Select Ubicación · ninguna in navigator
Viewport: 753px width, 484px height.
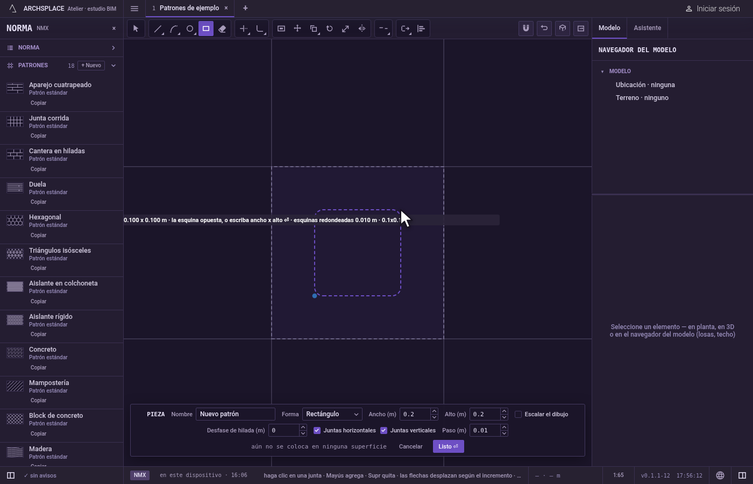(x=645, y=85)
